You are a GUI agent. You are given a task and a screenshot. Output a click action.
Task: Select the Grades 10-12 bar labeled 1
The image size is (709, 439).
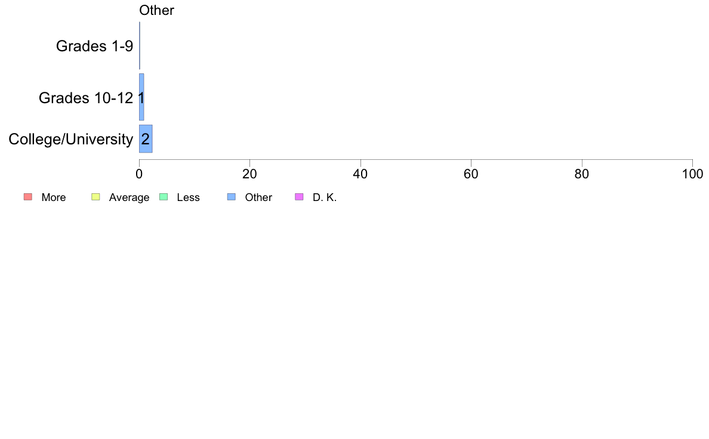[x=141, y=97]
